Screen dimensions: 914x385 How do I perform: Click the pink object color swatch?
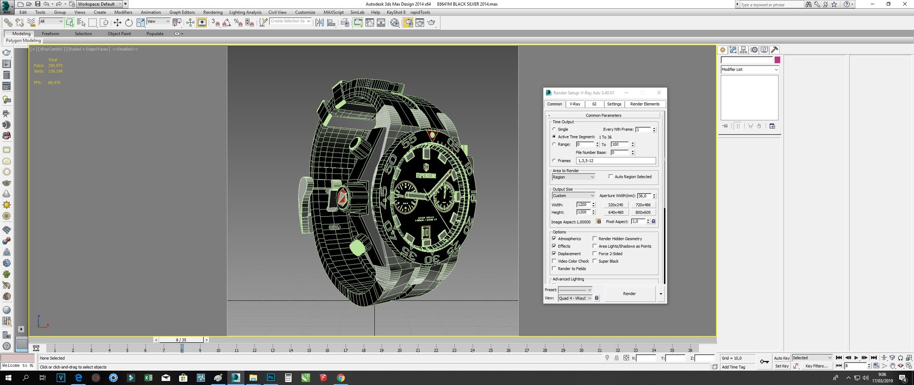(777, 60)
